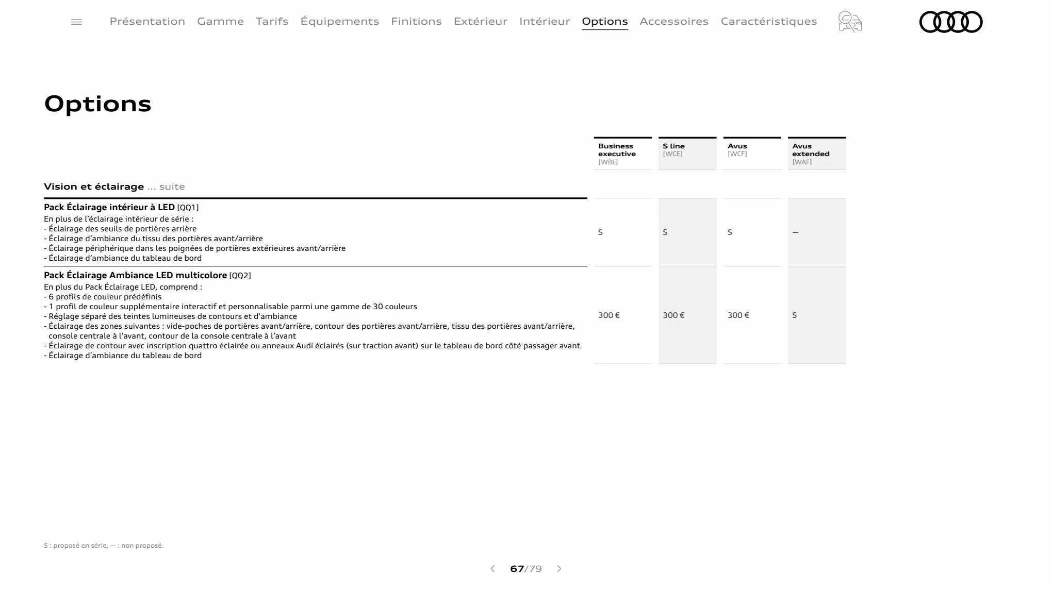The width and height of the screenshot is (1052, 591).
Task: Click the legend 'S : proposé en série' footnote
Action: pyautogui.click(x=104, y=545)
